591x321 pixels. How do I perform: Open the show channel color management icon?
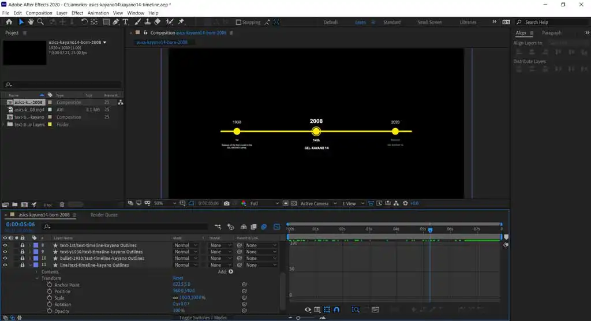tap(244, 203)
